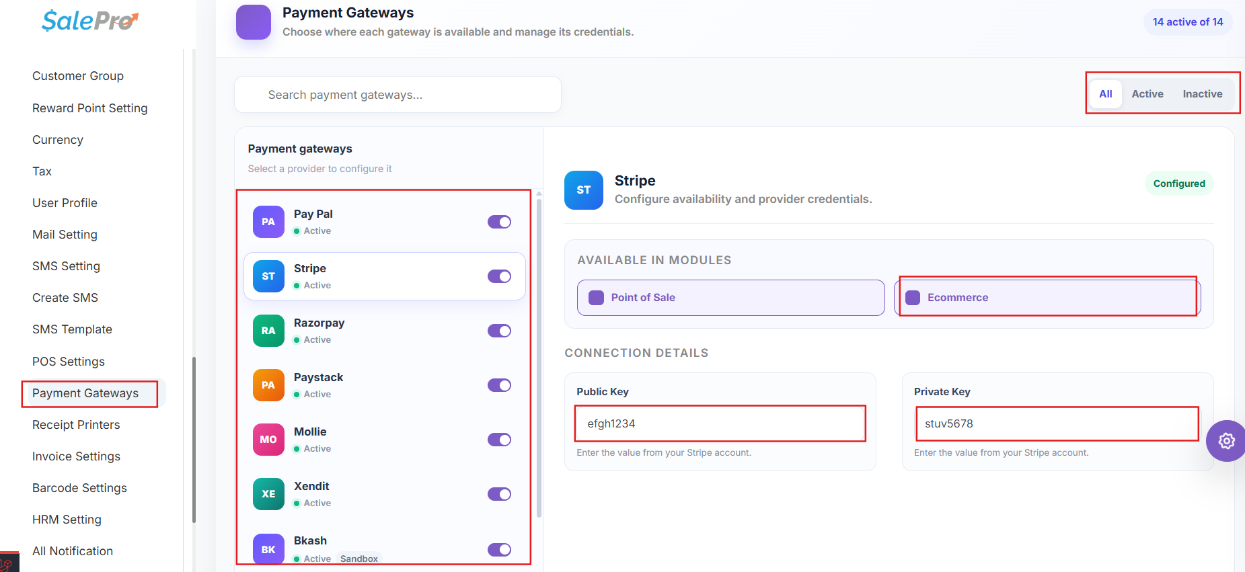Image resolution: width=1245 pixels, height=572 pixels.
Task: Open HRM Setting in sidebar
Action: (67, 520)
